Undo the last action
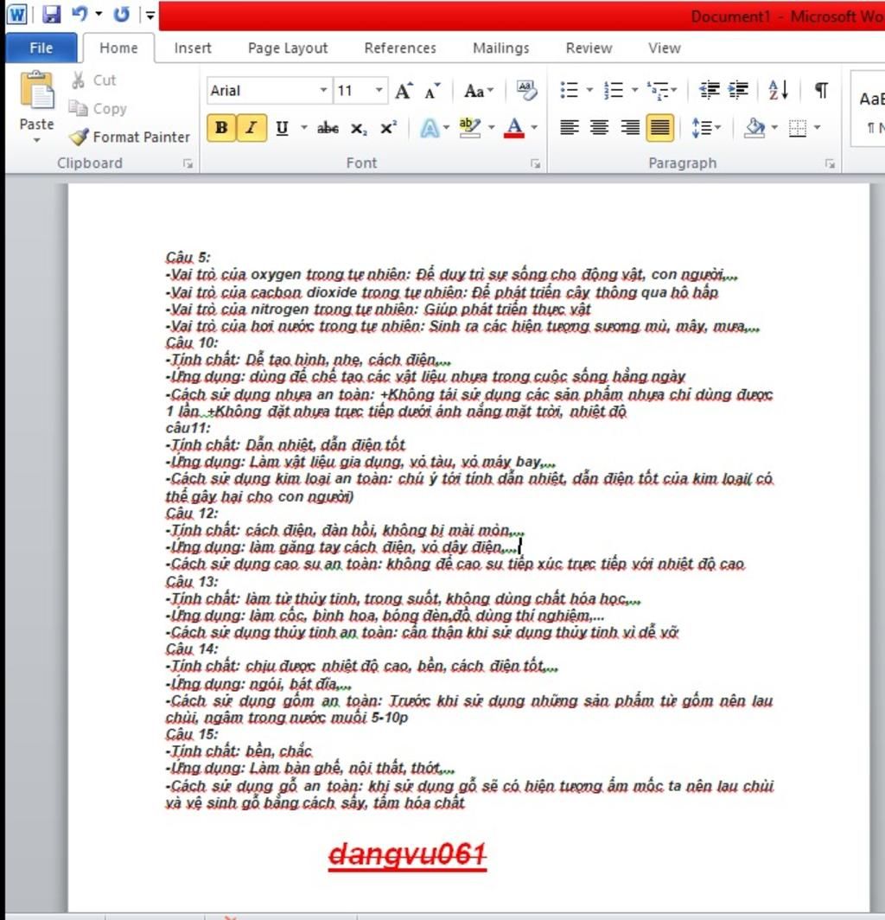This screenshot has height=920, width=885. (80, 14)
